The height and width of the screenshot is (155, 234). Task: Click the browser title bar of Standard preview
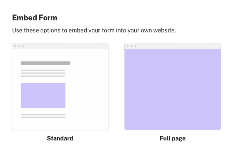coord(60,46)
